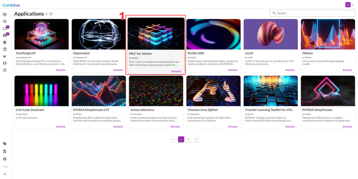The width and height of the screenshot is (358, 179).
Task: Click the Docker whale icon in sidebar
Action: coord(5,56)
